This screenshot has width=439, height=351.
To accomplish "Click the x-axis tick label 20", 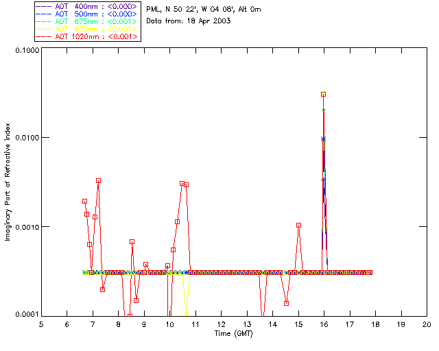I will coord(427,324).
